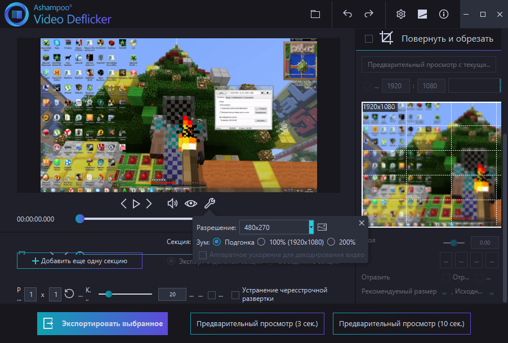Toggle the eye preview comparison icon
The image size is (508, 343).
[191, 204]
